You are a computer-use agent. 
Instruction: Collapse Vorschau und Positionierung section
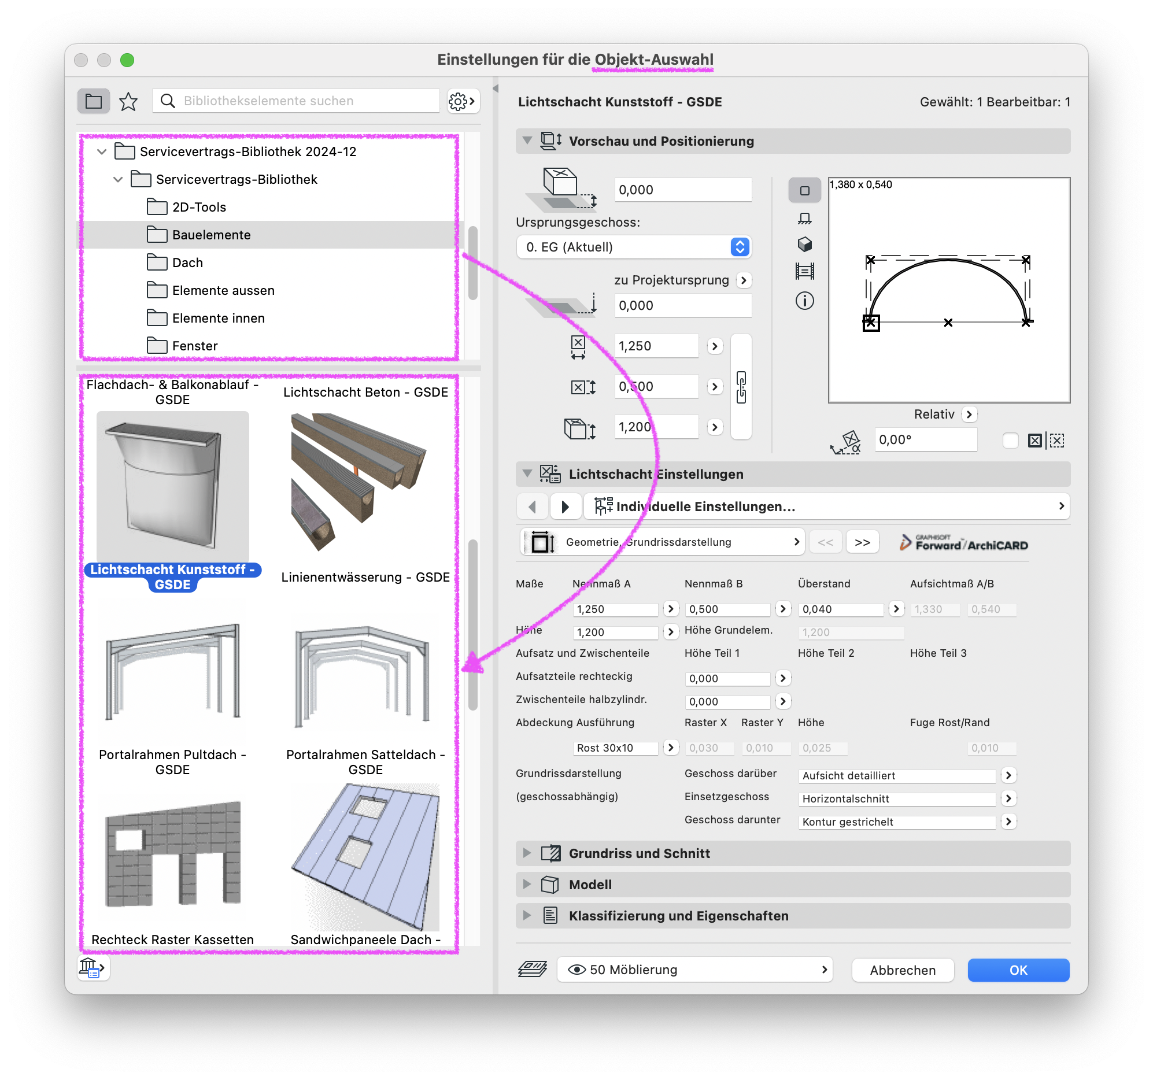527,140
